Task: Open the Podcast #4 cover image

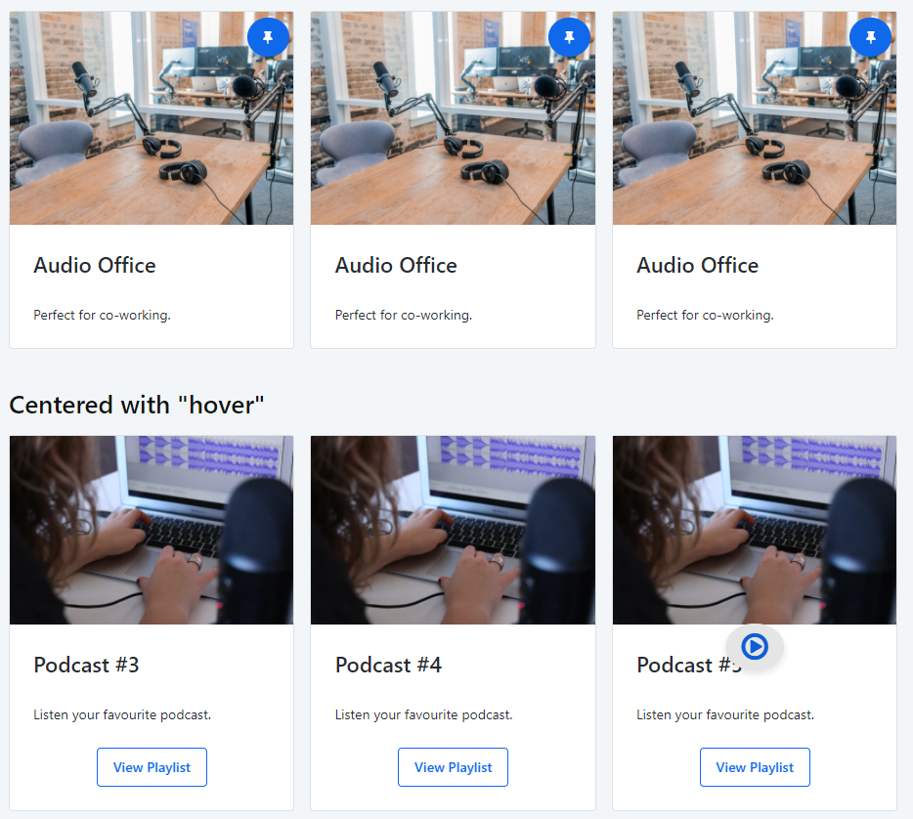Action: coord(453,530)
